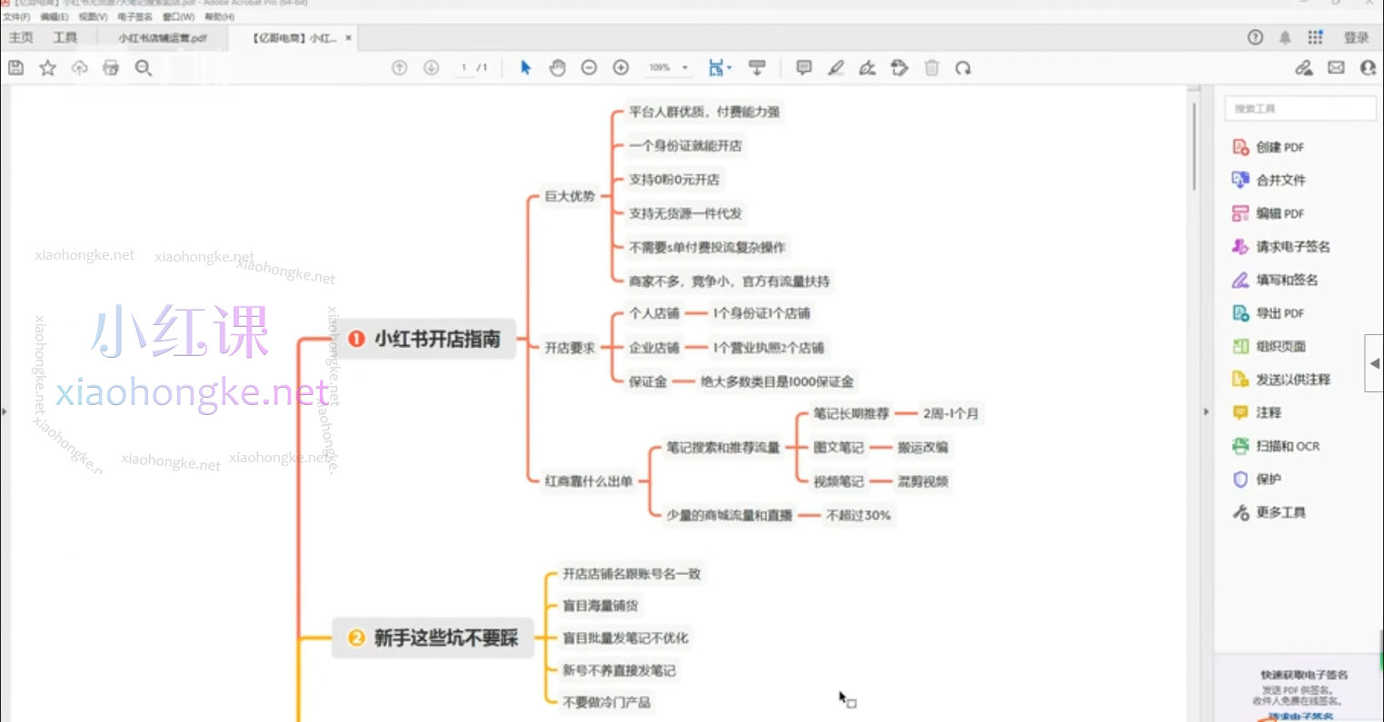
Task: Click inside the 搜索工具 search field
Action: click(x=1298, y=107)
